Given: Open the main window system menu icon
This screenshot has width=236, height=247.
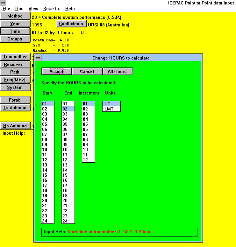Looking at the screenshot, I should 3,3.
